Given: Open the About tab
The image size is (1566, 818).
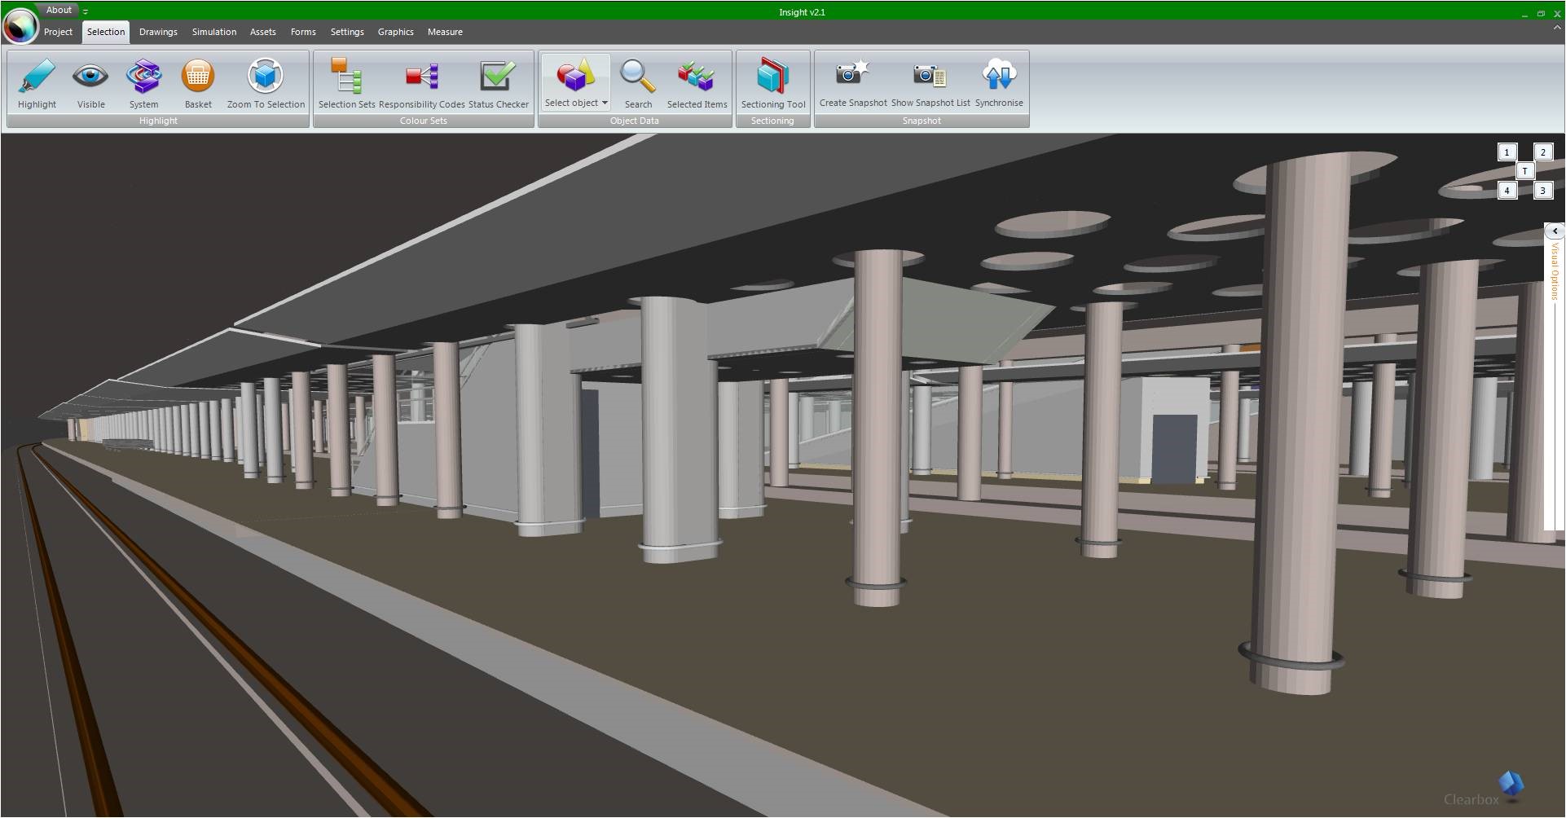Looking at the screenshot, I should [59, 10].
